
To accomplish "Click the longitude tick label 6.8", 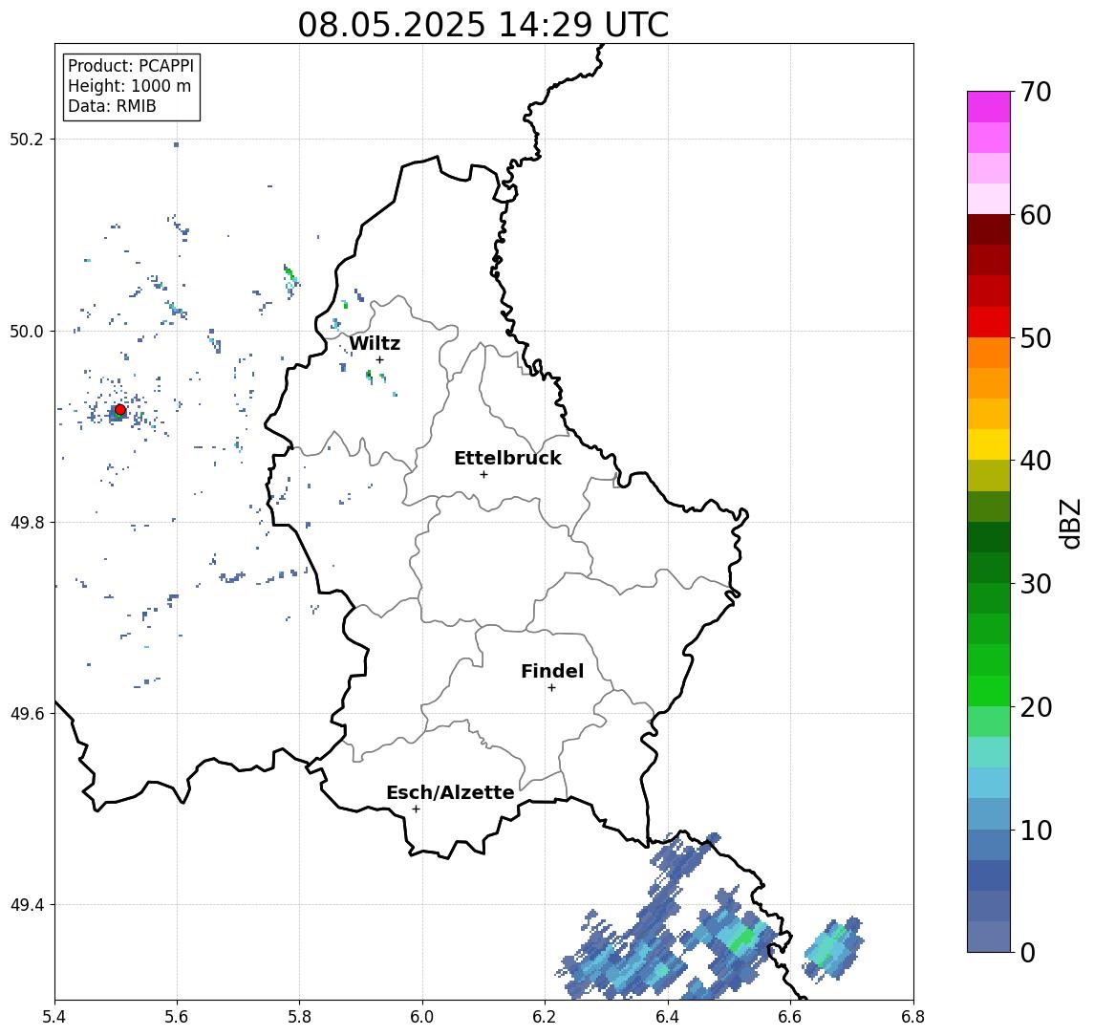I will pyautogui.click(x=913, y=1017).
